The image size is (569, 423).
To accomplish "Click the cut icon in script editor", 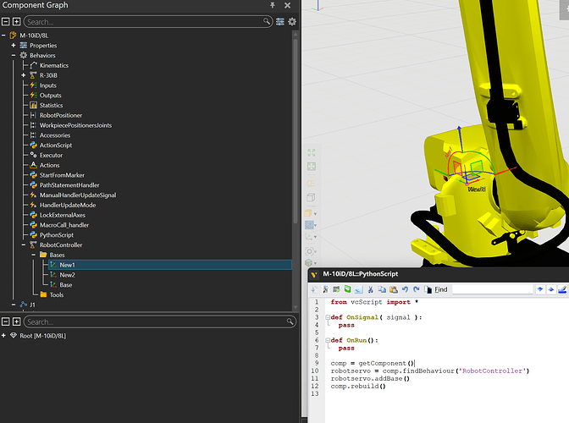I will pos(370,289).
